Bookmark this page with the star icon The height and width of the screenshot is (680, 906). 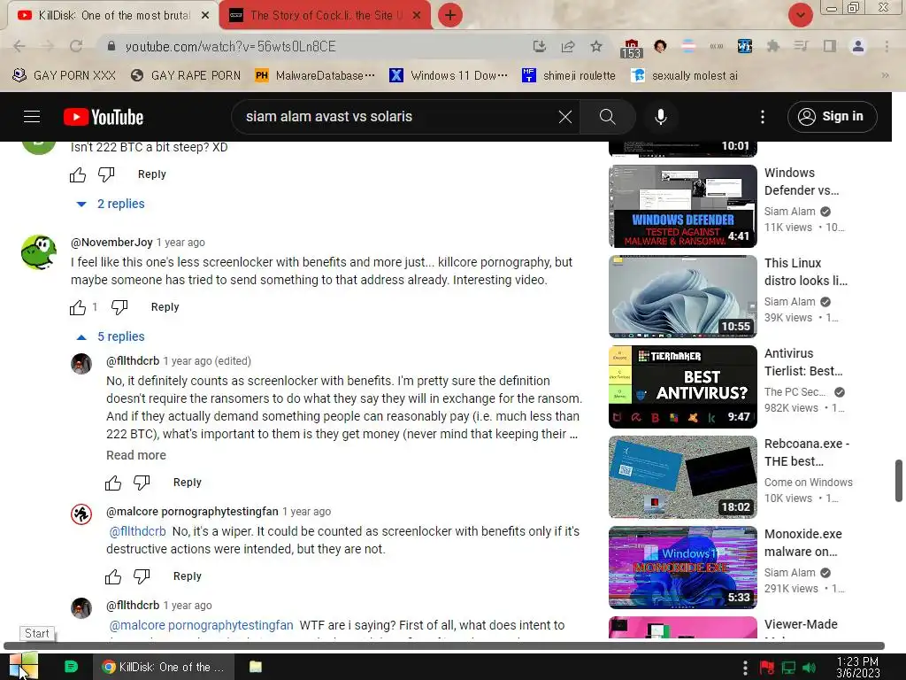(x=596, y=46)
